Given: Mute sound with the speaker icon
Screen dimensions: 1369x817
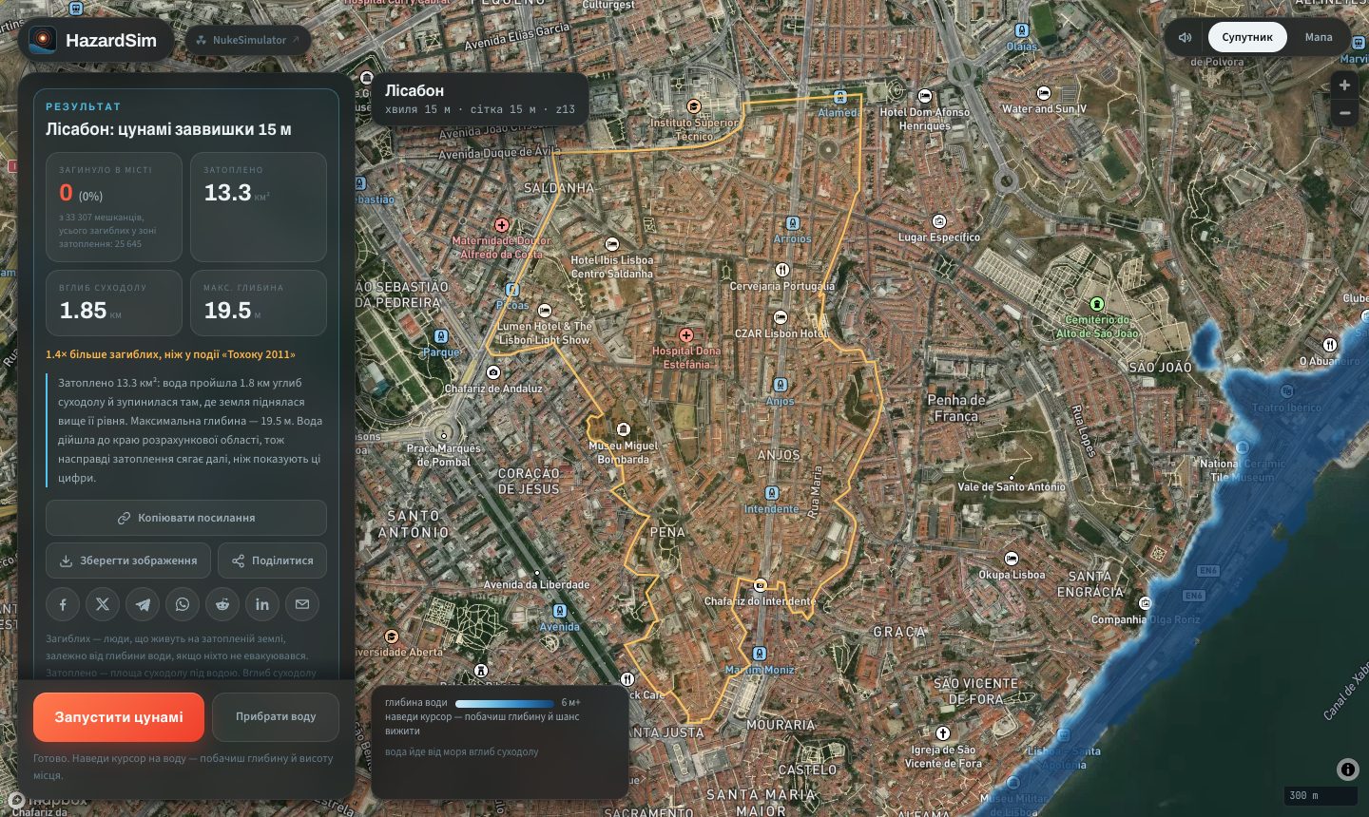Looking at the screenshot, I should [x=1186, y=37].
